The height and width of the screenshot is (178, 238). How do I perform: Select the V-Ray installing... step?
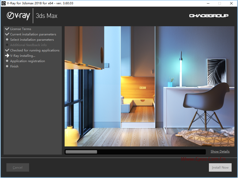tap(23, 56)
